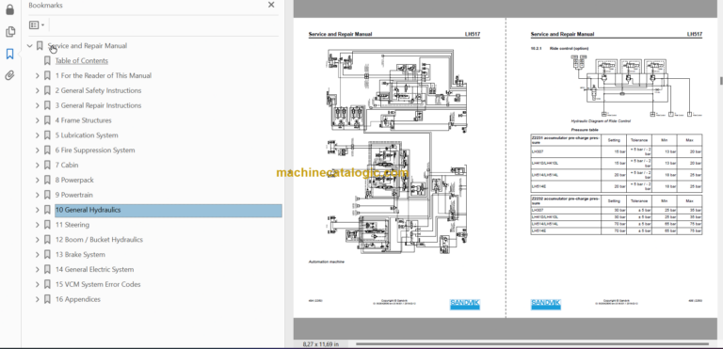Click bookmark icon beside 7 Cabin

[47, 165]
